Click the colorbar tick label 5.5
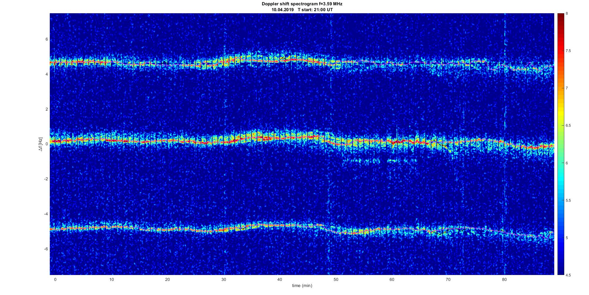Image resolution: width=589 pixels, height=295 pixels. tap(568, 201)
